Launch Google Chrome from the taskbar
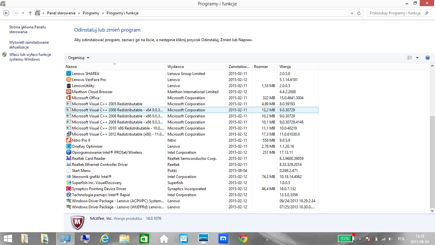 [243, 239]
